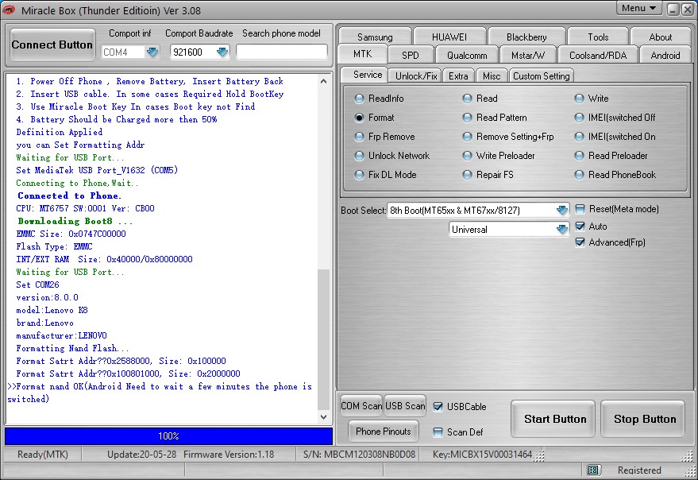Click the Miracle Box red logo icon
Screen dimensions: 698x480
[x=9, y=10]
